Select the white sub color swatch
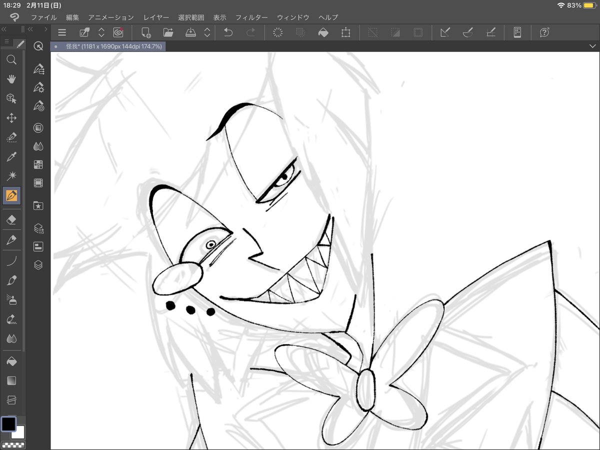The image size is (600, 450). tap(19, 433)
